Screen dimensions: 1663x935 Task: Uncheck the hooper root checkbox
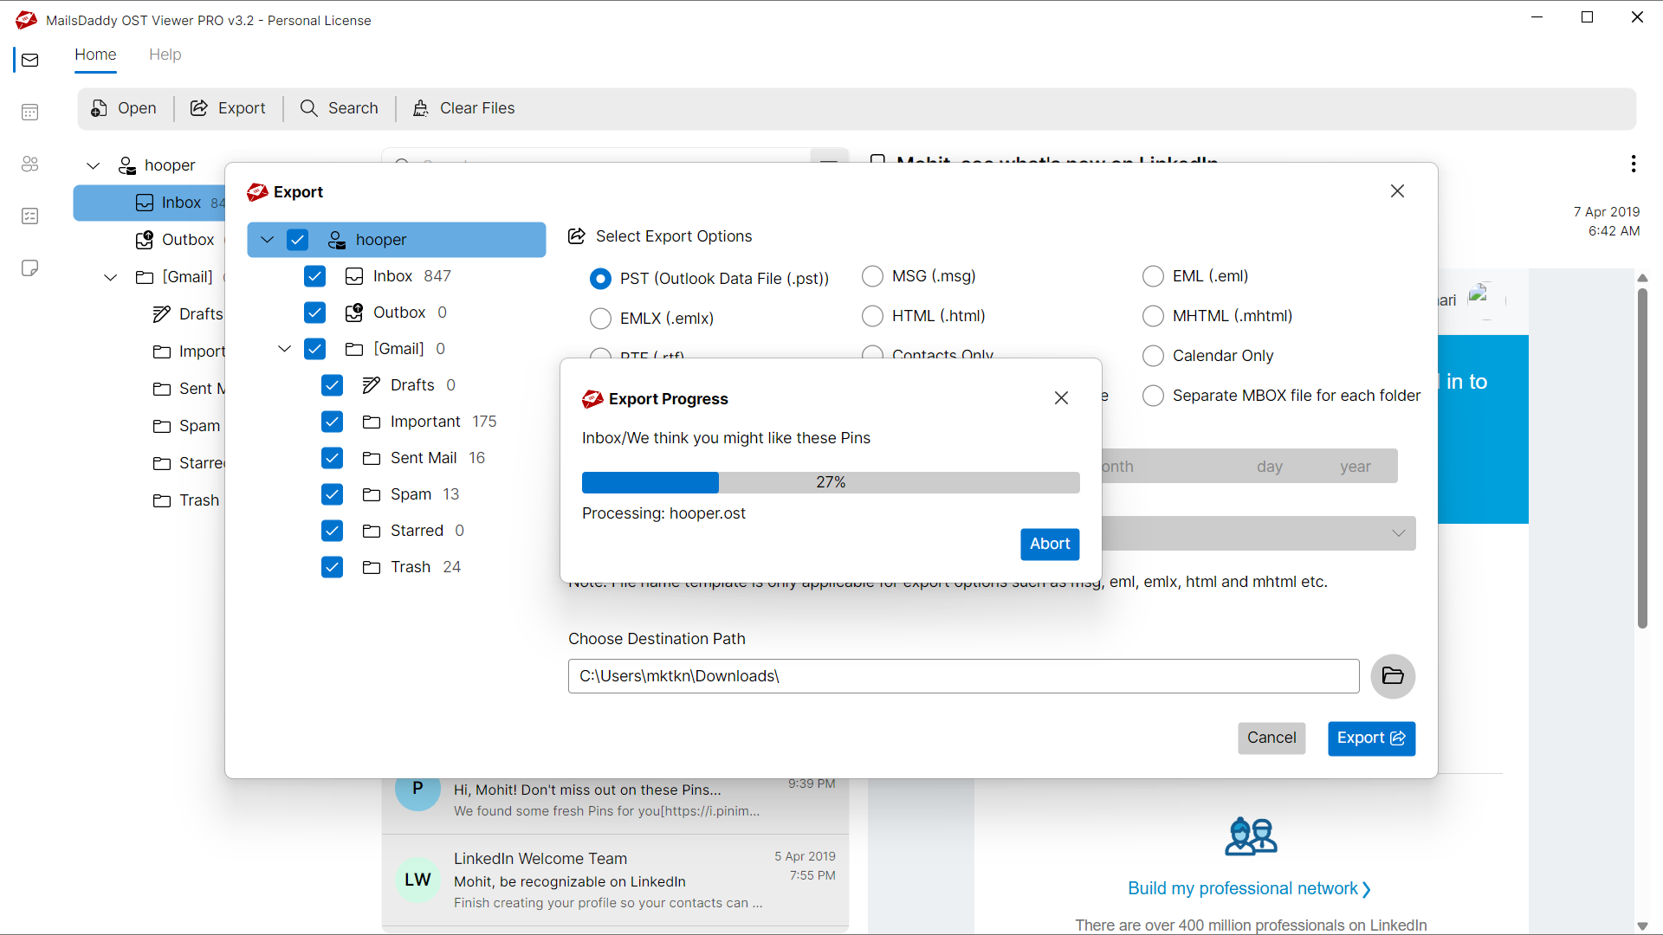(297, 240)
